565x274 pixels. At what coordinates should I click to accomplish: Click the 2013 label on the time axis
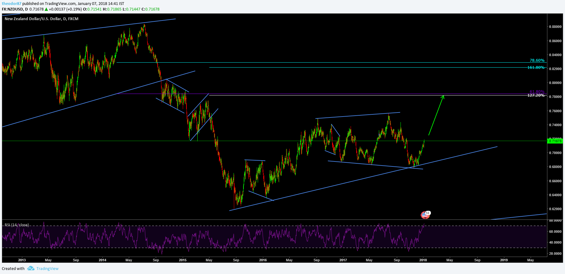click(x=22, y=260)
